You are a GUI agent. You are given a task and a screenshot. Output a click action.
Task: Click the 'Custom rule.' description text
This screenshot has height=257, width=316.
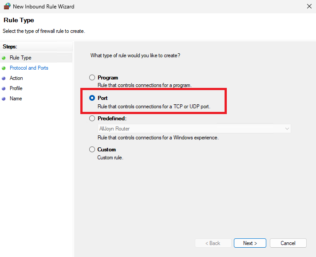pos(110,158)
